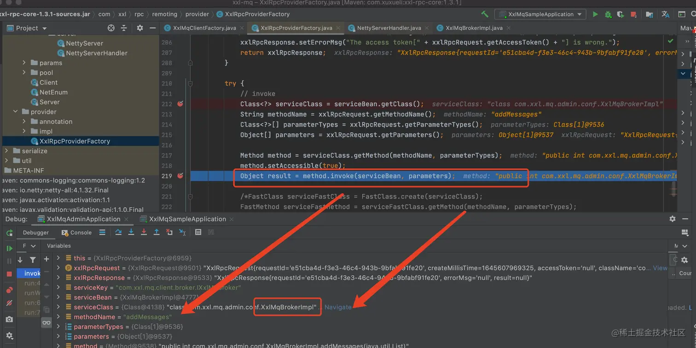Add a new watch with plus icon
The width and height of the screenshot is (696, 348).
(46, 260)
